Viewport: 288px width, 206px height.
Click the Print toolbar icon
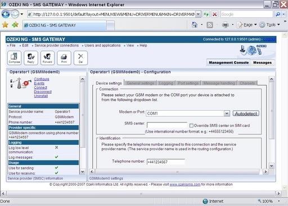pyautogui.click(x=64, y=58)
